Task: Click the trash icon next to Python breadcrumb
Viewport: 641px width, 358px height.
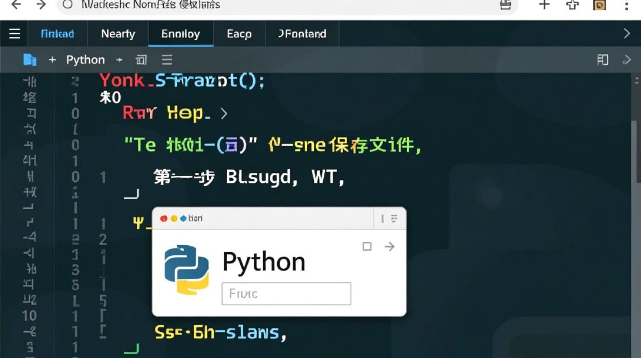Action: tap(141, 59)
